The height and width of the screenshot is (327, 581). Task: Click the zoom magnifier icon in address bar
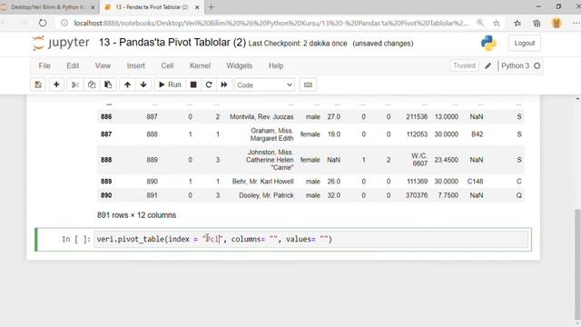480,23
